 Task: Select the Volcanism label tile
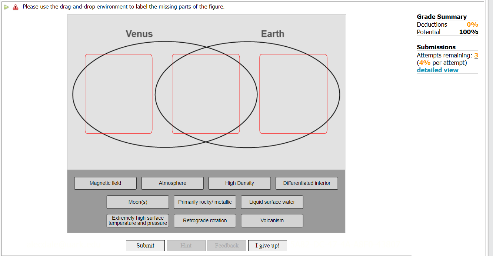[x=272, y=220]
